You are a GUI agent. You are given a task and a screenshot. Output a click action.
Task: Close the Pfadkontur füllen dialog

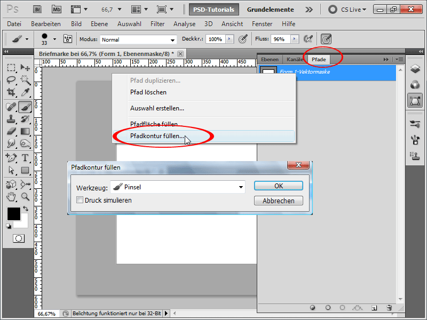298,165
